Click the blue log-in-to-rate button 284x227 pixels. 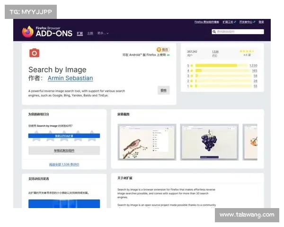tap(64, 136)
